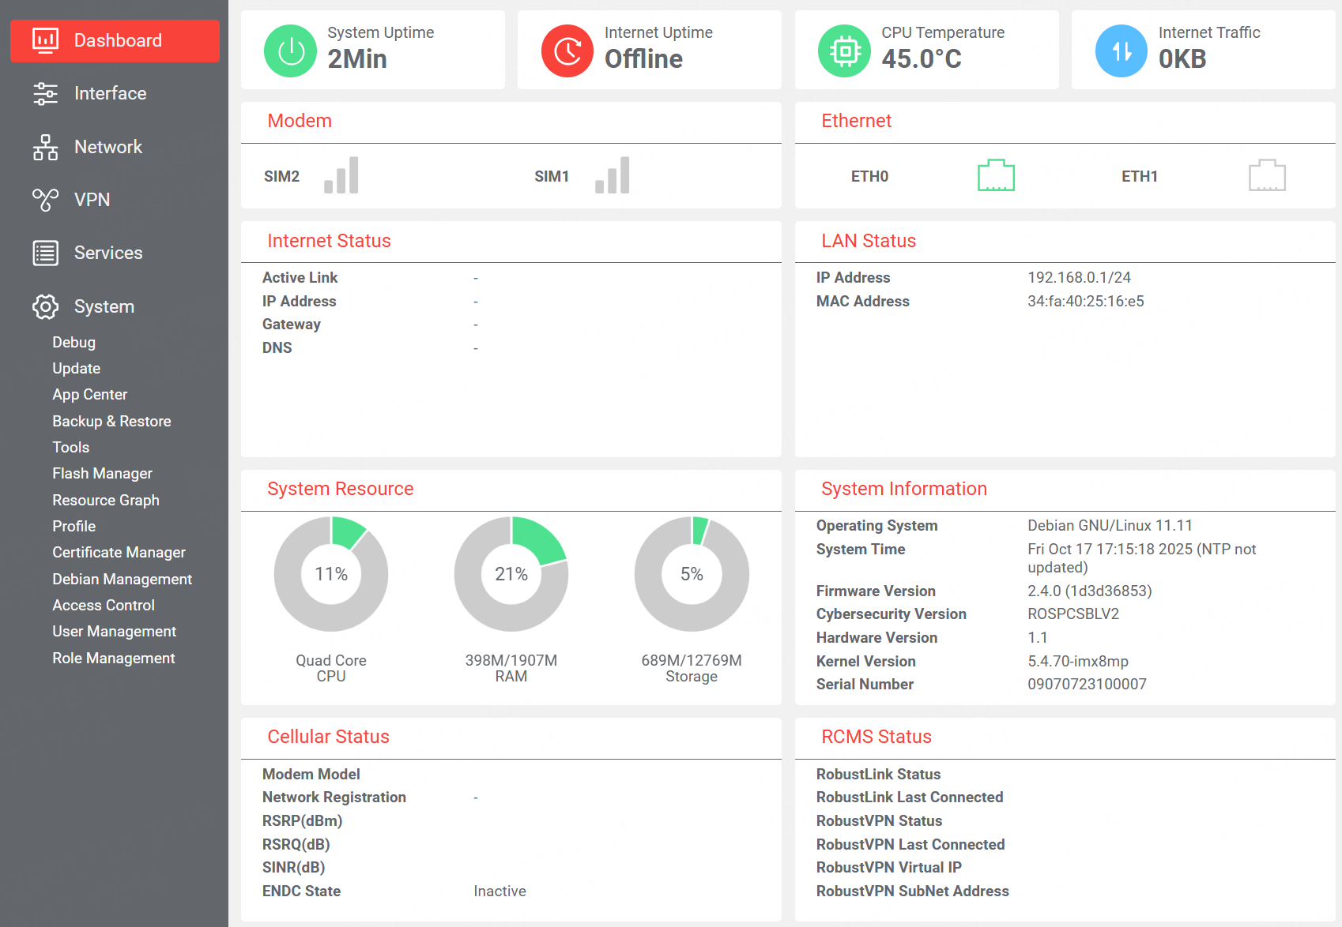Collapse the System sidebar section

point(104,306)
